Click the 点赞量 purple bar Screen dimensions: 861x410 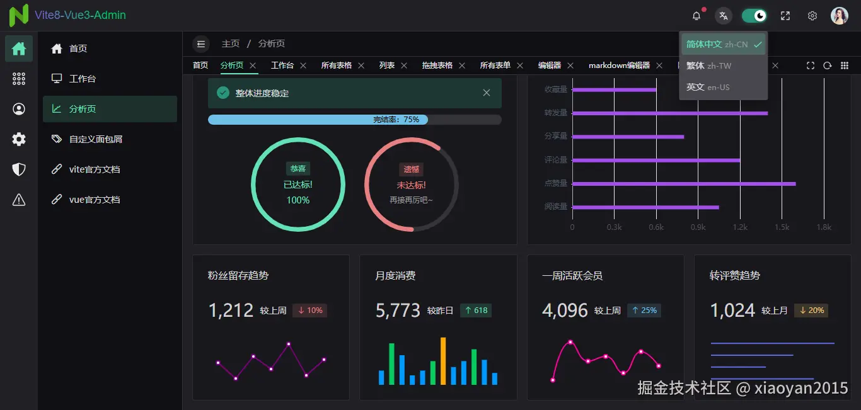[x=684, y=184]
